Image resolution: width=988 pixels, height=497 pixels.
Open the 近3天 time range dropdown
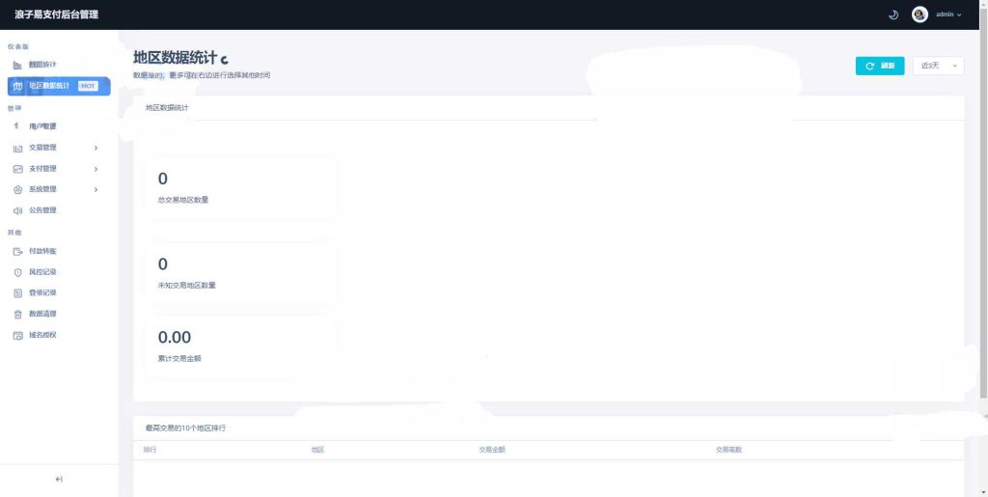(x=938, y=66)
